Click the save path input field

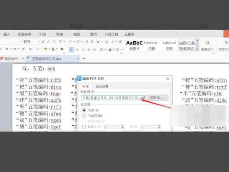point(114,98)
